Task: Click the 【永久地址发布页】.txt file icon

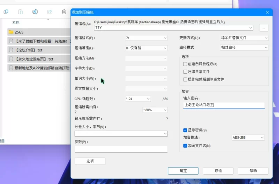Action: 11,59
